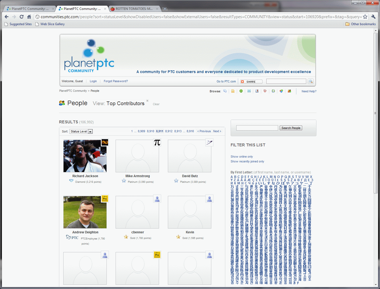
Task: Go to results page 8,909
Action: 141,131
